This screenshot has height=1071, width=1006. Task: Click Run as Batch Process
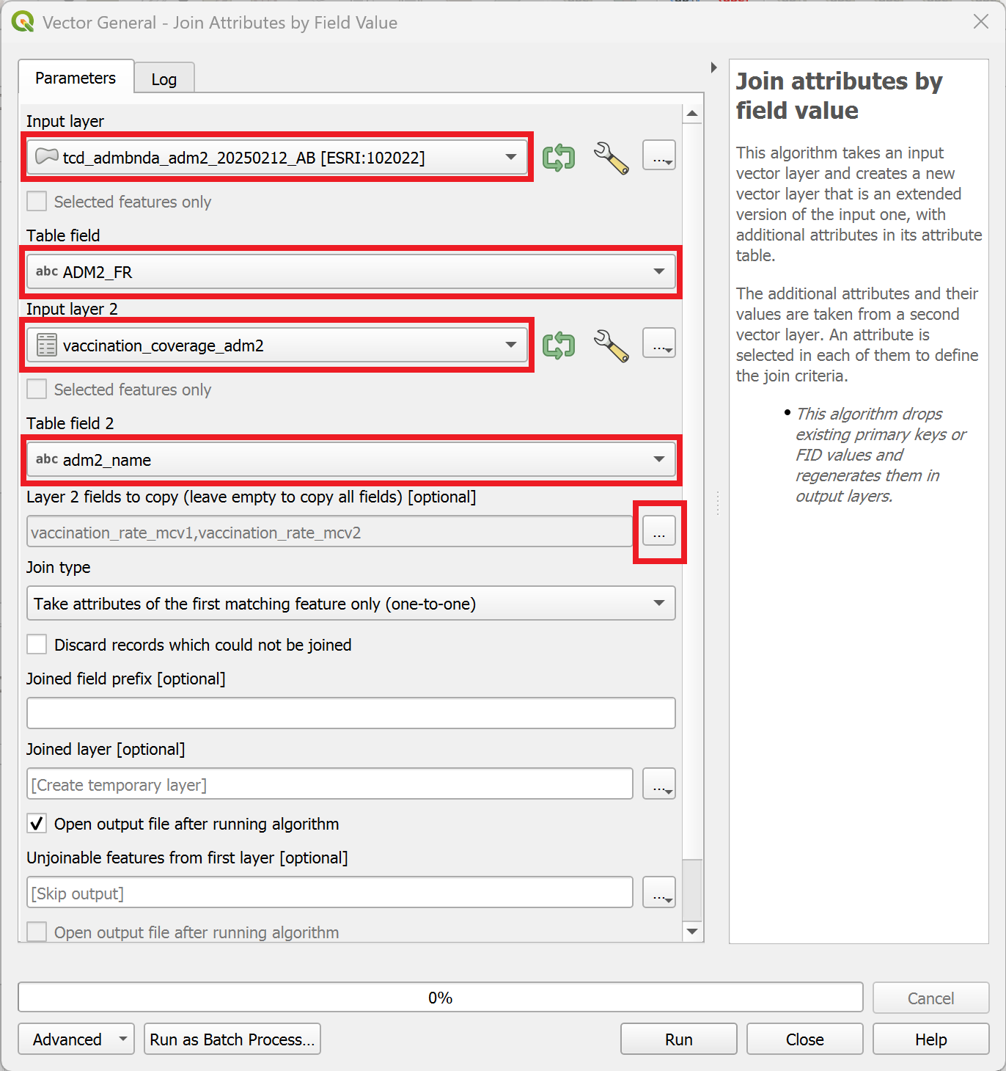(232, 1039)
